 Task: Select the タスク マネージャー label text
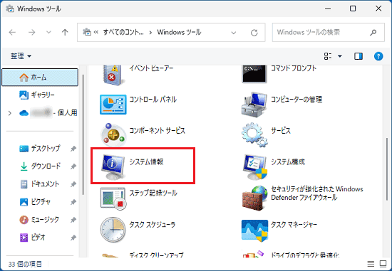[x=294, y=225]
